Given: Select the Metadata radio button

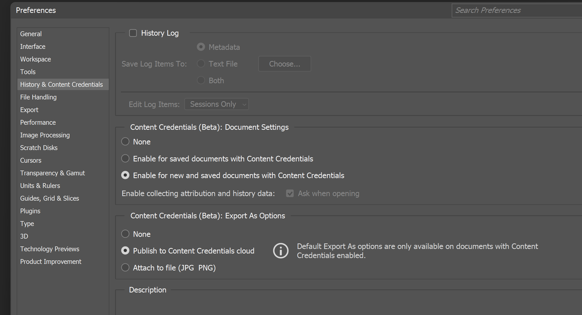Looking at the screenshot, I should [x=201, y=47].
